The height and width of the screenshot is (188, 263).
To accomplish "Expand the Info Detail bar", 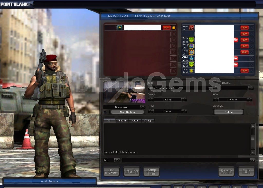I will [50, 181].
